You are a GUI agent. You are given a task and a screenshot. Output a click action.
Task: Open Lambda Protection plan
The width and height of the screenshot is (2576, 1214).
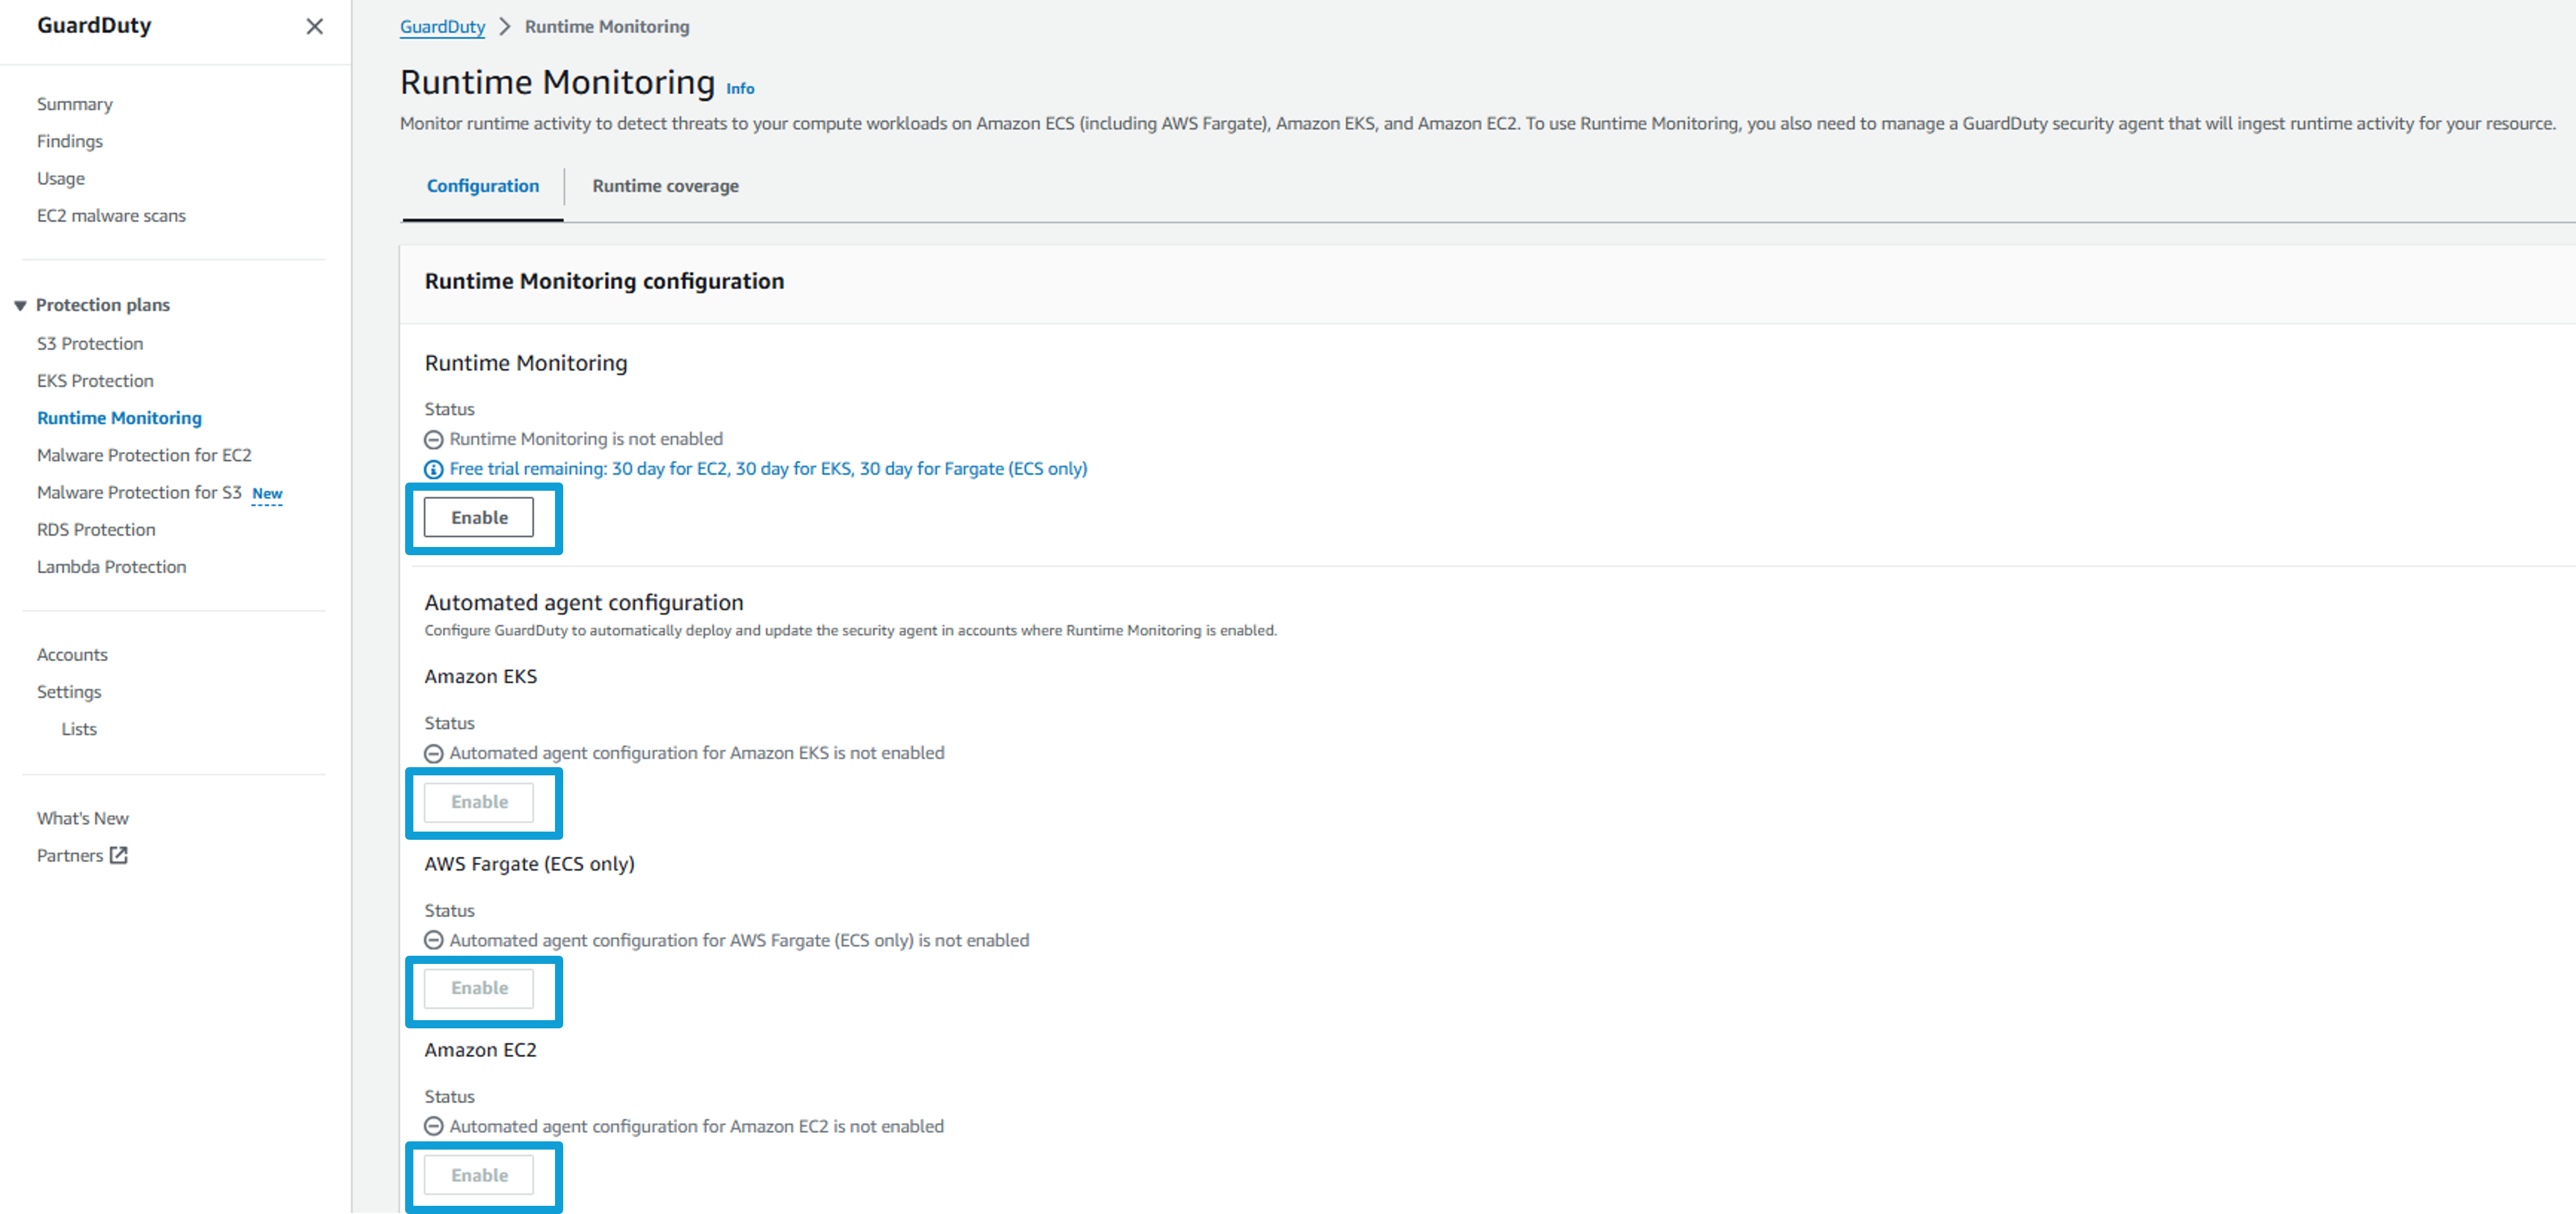click(x=111, y=566)
